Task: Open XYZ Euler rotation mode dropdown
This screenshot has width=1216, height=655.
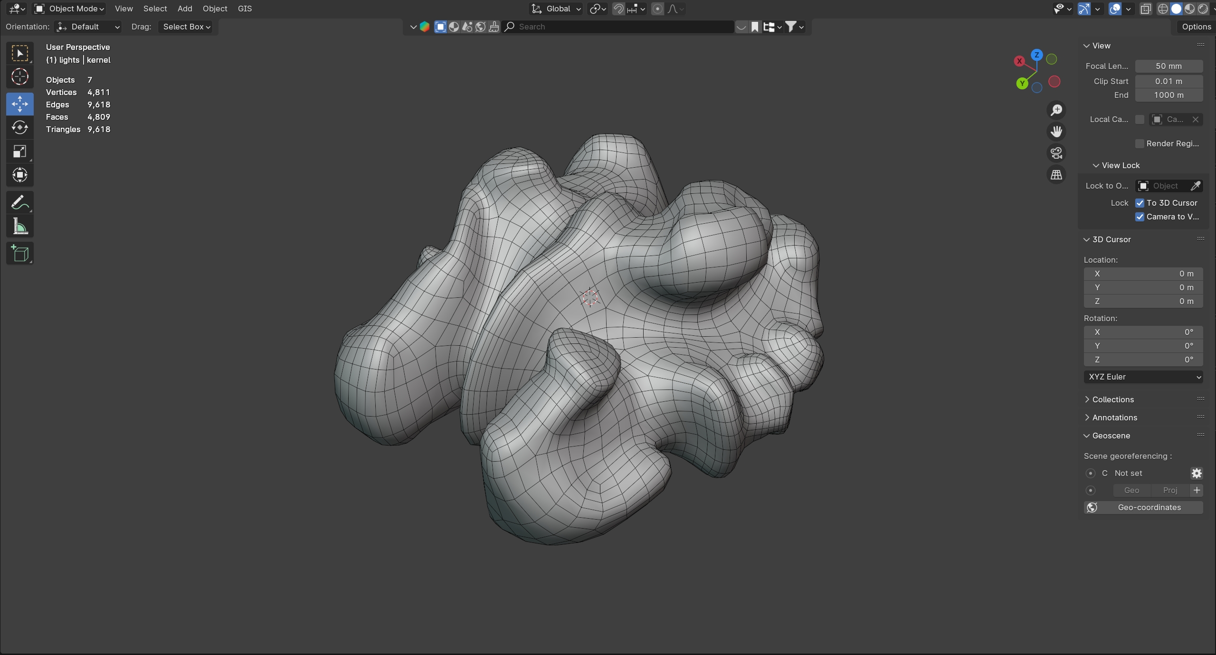Action: click(1143, 377)
